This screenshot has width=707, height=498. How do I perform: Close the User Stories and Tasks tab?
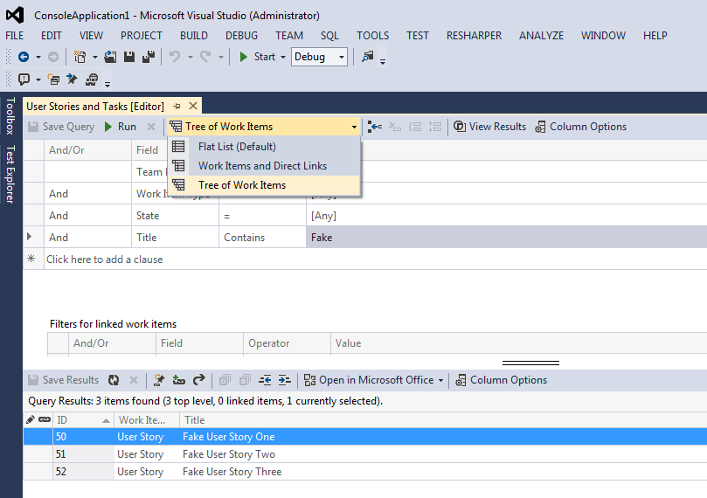pos(193,106)
